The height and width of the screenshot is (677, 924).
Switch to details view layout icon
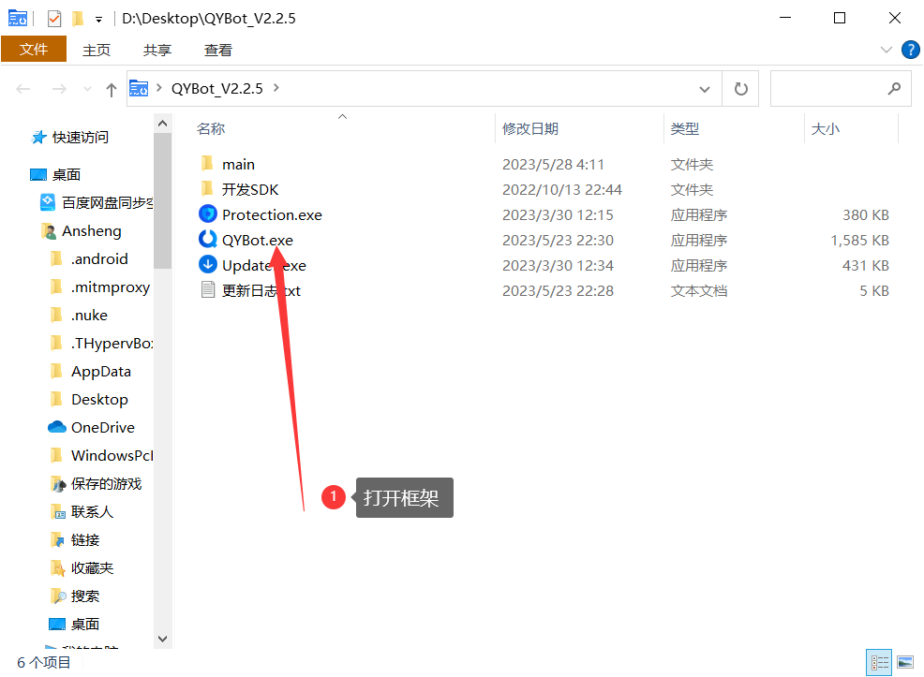click(x=879, y=662)
